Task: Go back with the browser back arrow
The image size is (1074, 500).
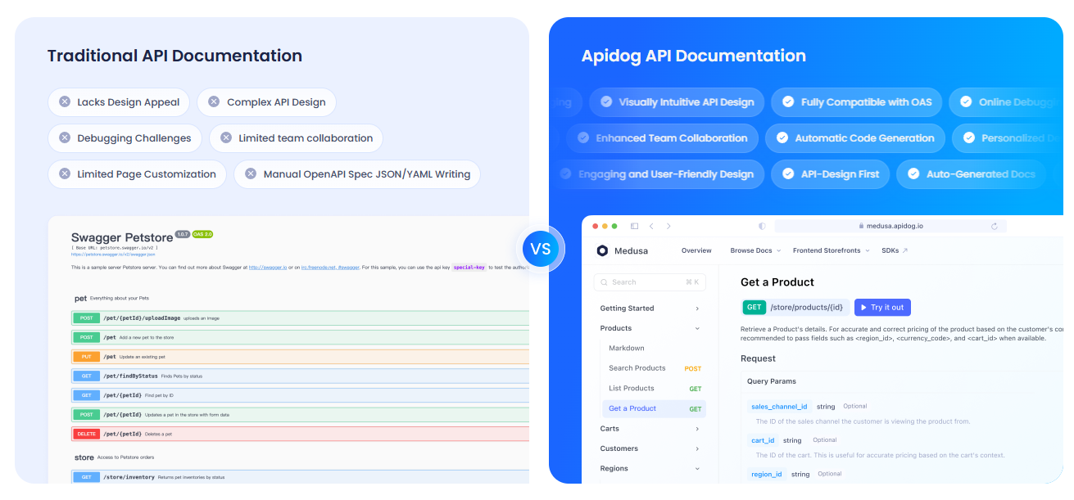Action: [x=651, y=226]
